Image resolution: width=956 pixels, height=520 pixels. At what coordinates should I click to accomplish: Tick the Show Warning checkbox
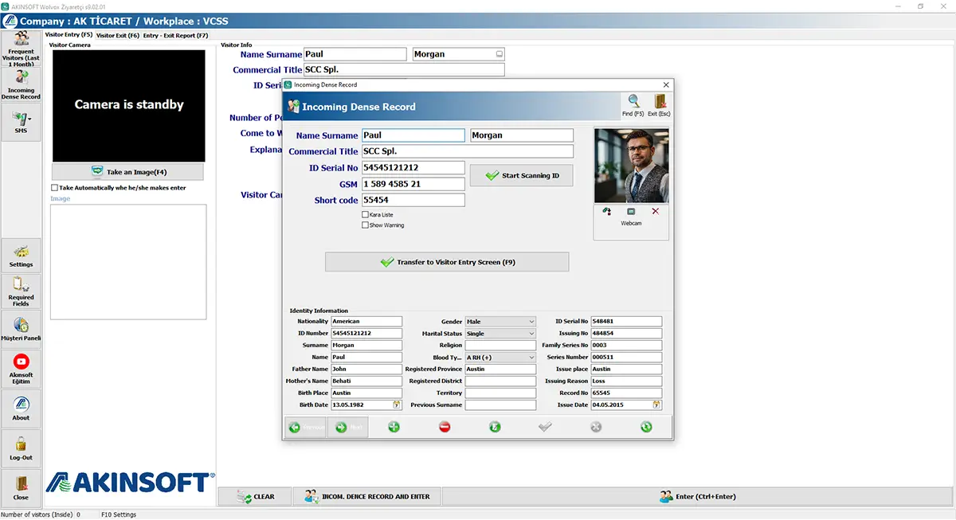click(365, 225)
